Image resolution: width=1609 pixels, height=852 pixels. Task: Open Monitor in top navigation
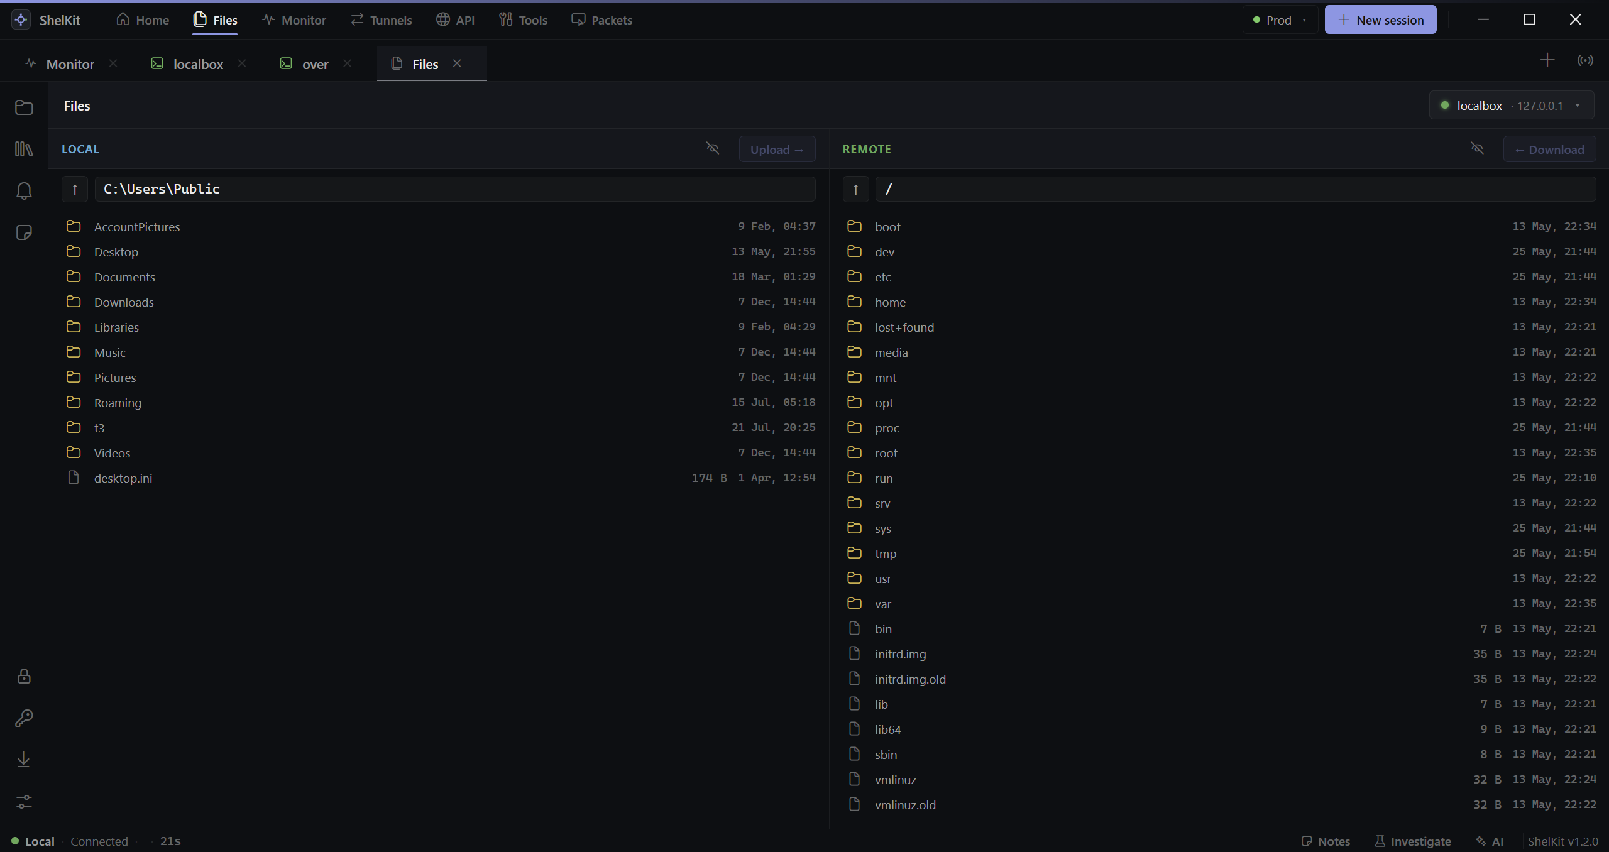coord(294,20)
